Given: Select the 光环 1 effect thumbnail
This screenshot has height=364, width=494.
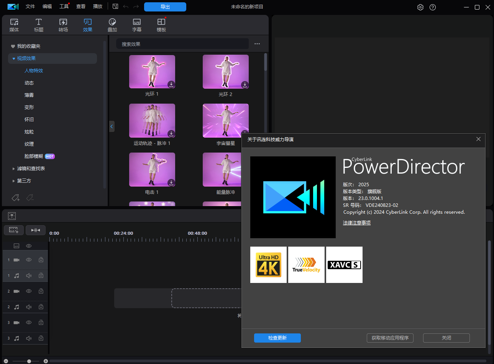Looking at the screenshot, I should [152, 72].
